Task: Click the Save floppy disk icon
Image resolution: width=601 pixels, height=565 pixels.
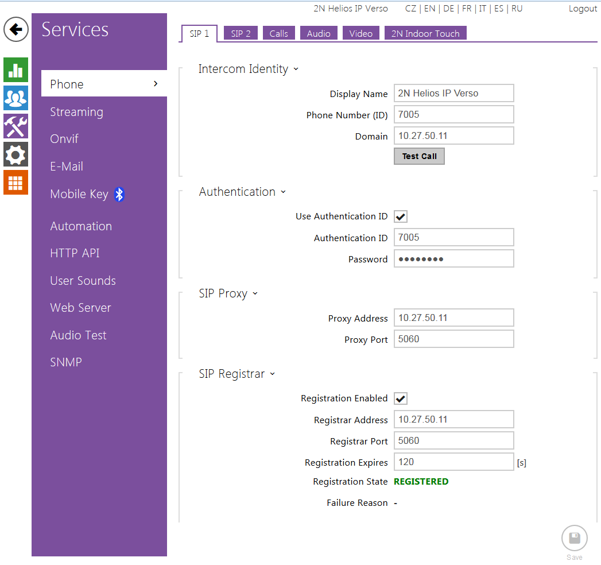Action: (574, 539)
